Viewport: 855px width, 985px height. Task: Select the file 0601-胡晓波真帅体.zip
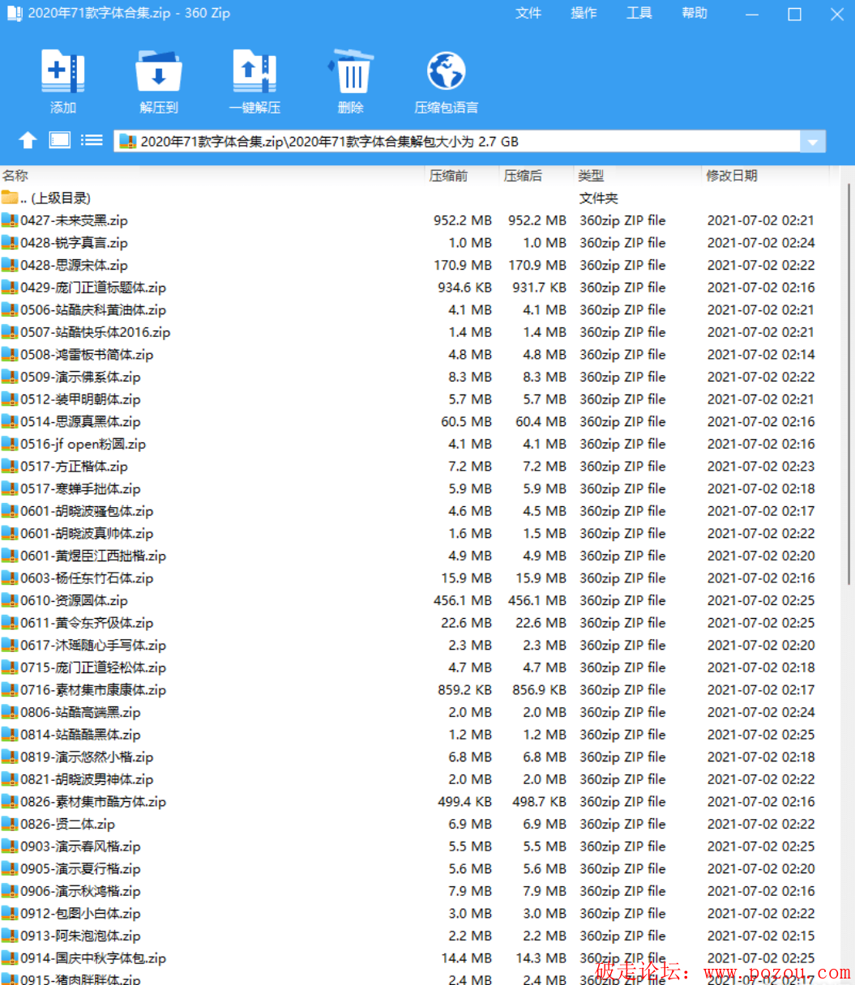click(87, 534)
